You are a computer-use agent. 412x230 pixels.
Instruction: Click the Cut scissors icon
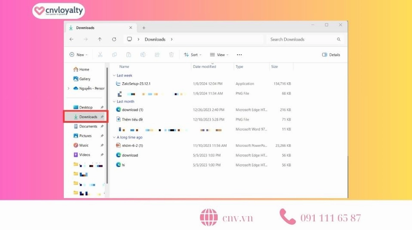(x=100, y=55)
